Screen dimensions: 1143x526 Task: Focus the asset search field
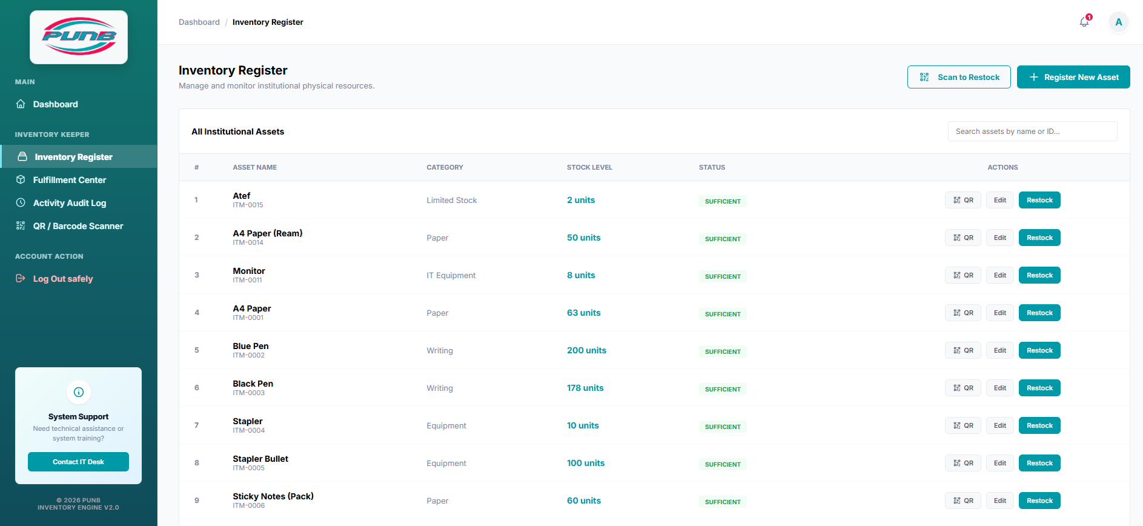[x=1033, y=131]
